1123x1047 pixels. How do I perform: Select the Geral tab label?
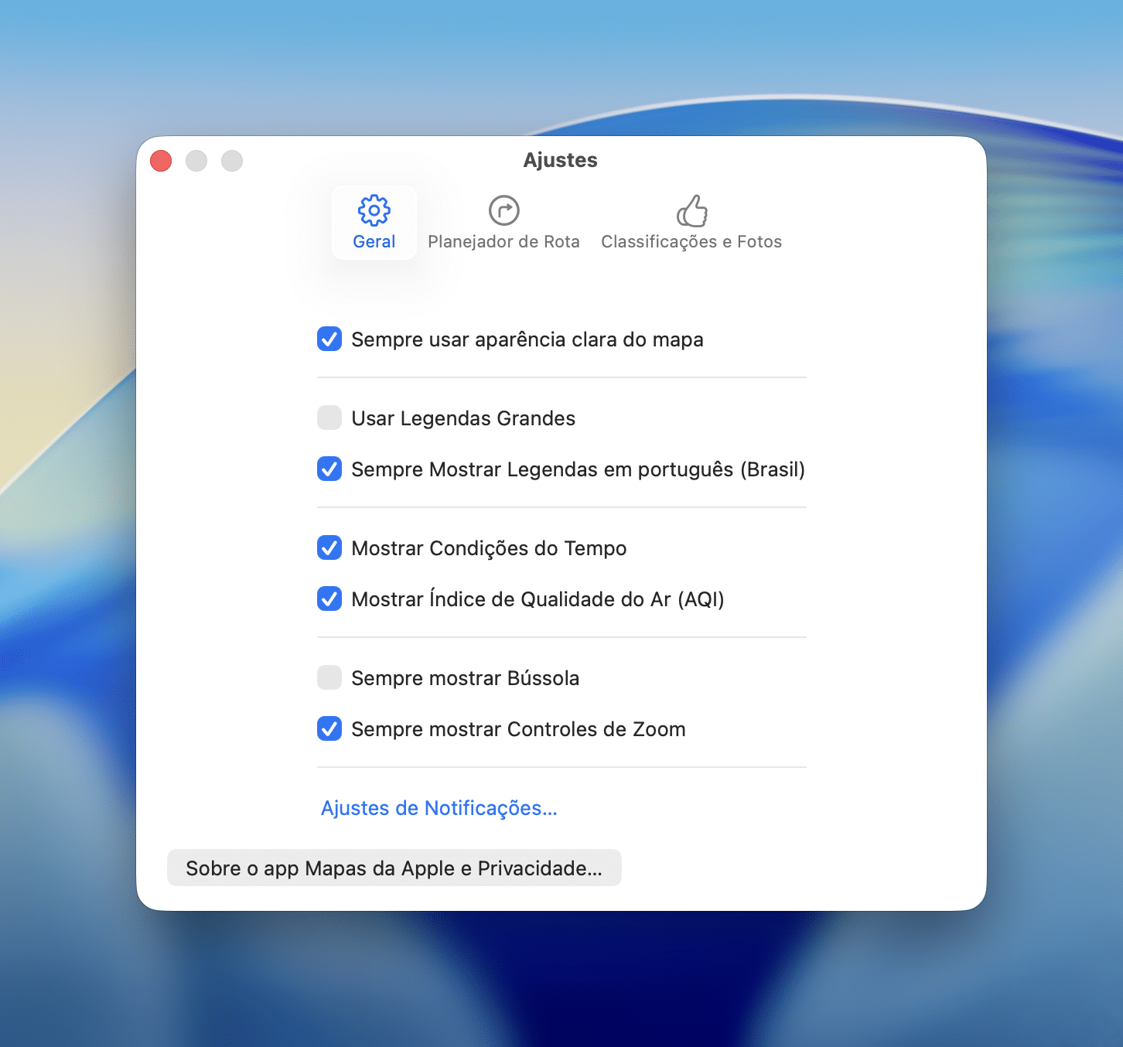pyautogui.click(x=374, y=242)
